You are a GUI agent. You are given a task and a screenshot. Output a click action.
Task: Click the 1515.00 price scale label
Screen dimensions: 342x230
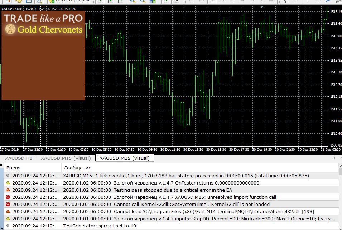point(336,36)
